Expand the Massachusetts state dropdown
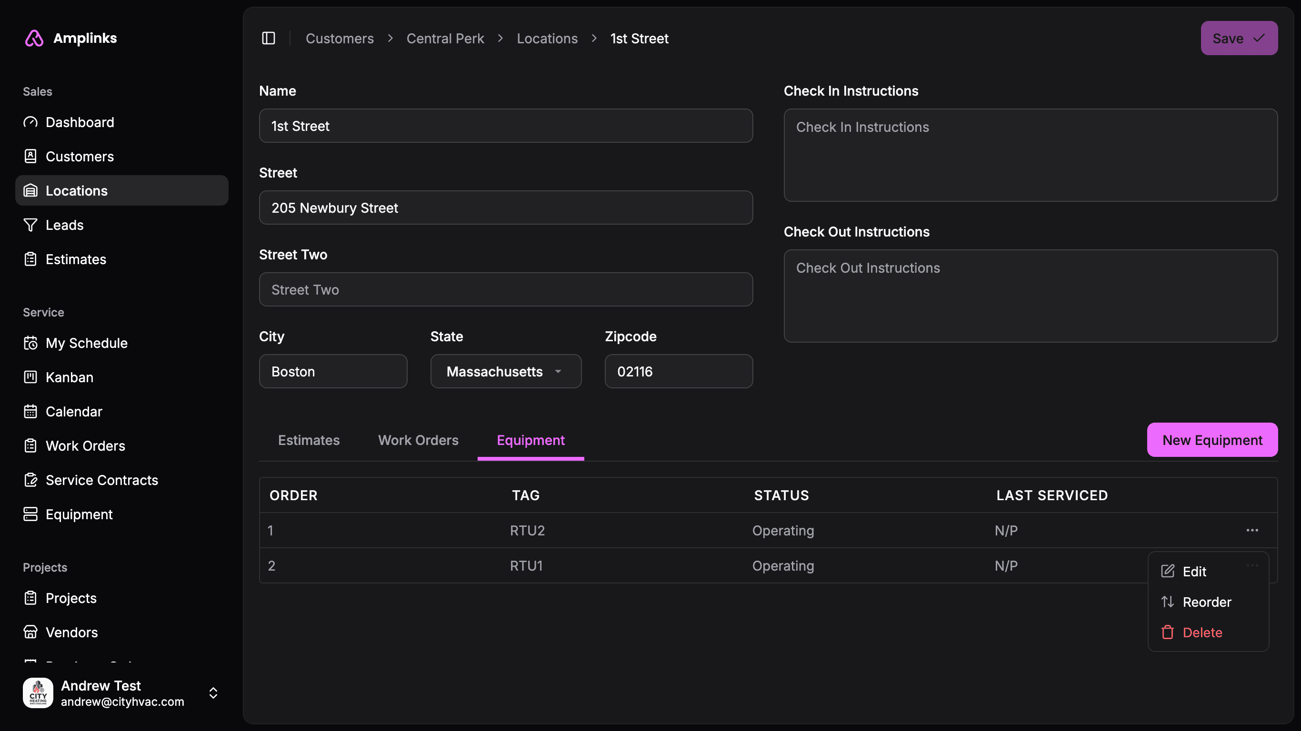This screenshot has width=1301, height=731. coord(506,372)
